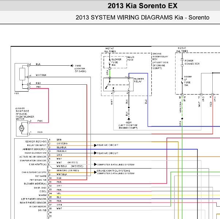Click the I/P-D connector label

coord(204,99)
